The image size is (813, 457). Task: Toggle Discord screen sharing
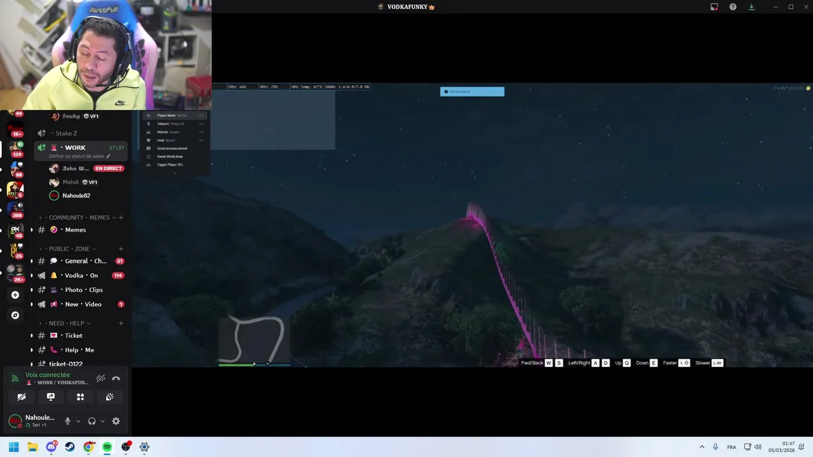51,397
